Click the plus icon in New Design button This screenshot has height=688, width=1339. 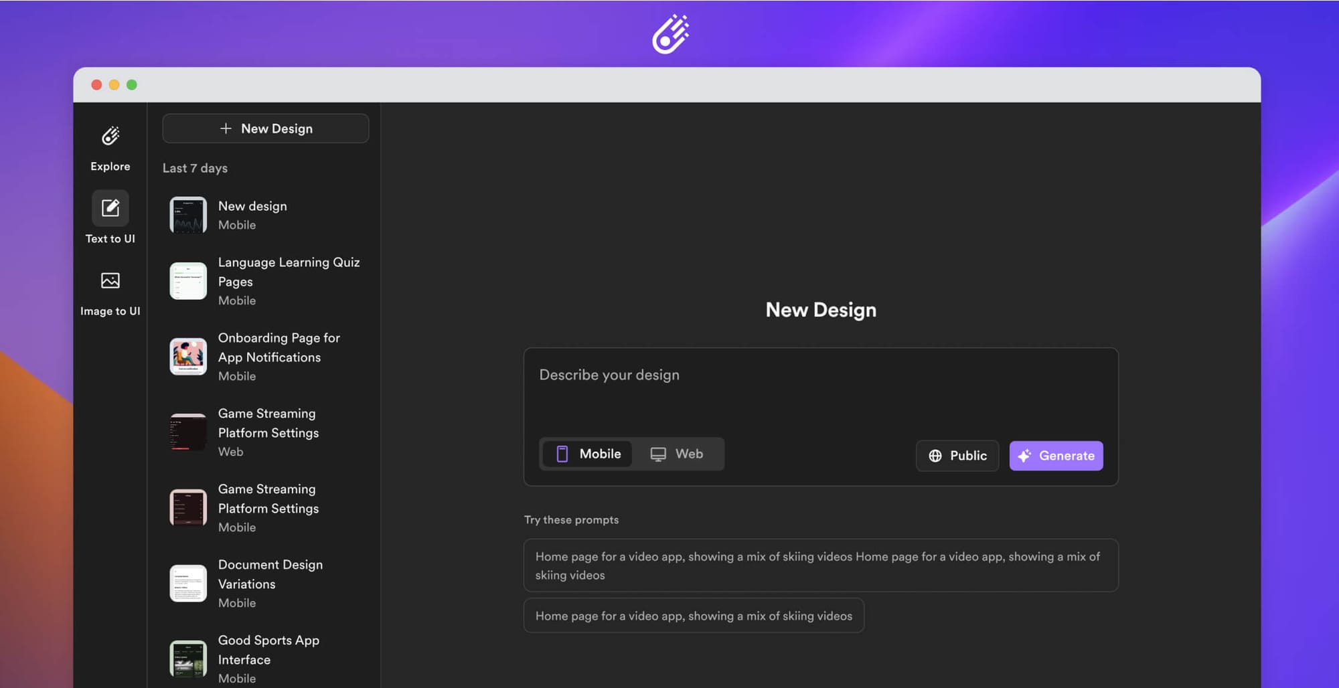click(226, 128)
